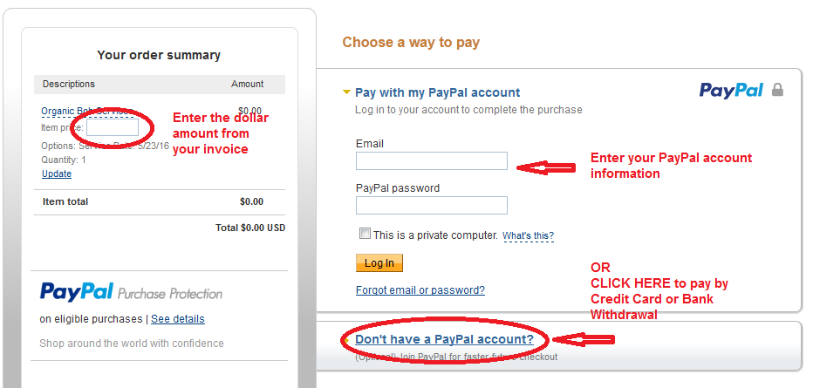The image size is (813, 388).
Task: Follow the "Don't have a PayPal account?" link
Action: point(444,339)
